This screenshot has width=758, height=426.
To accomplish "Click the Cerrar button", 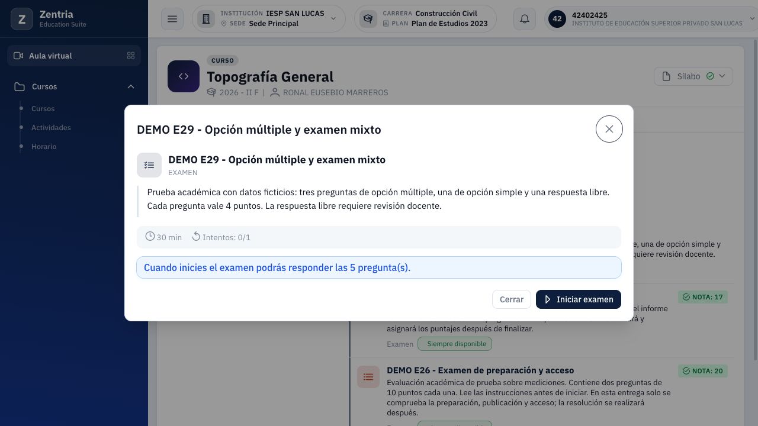I will click(512, 299).
